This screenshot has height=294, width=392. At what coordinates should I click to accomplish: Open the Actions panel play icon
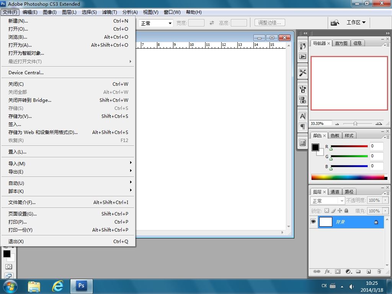(x=302, y=57)
